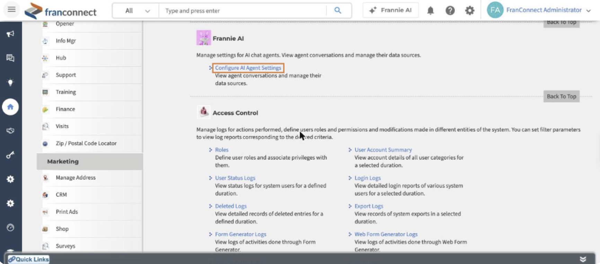Click the Training sidebar icon
This screenshot has height=264, width=600.
[x=45, y=92]
